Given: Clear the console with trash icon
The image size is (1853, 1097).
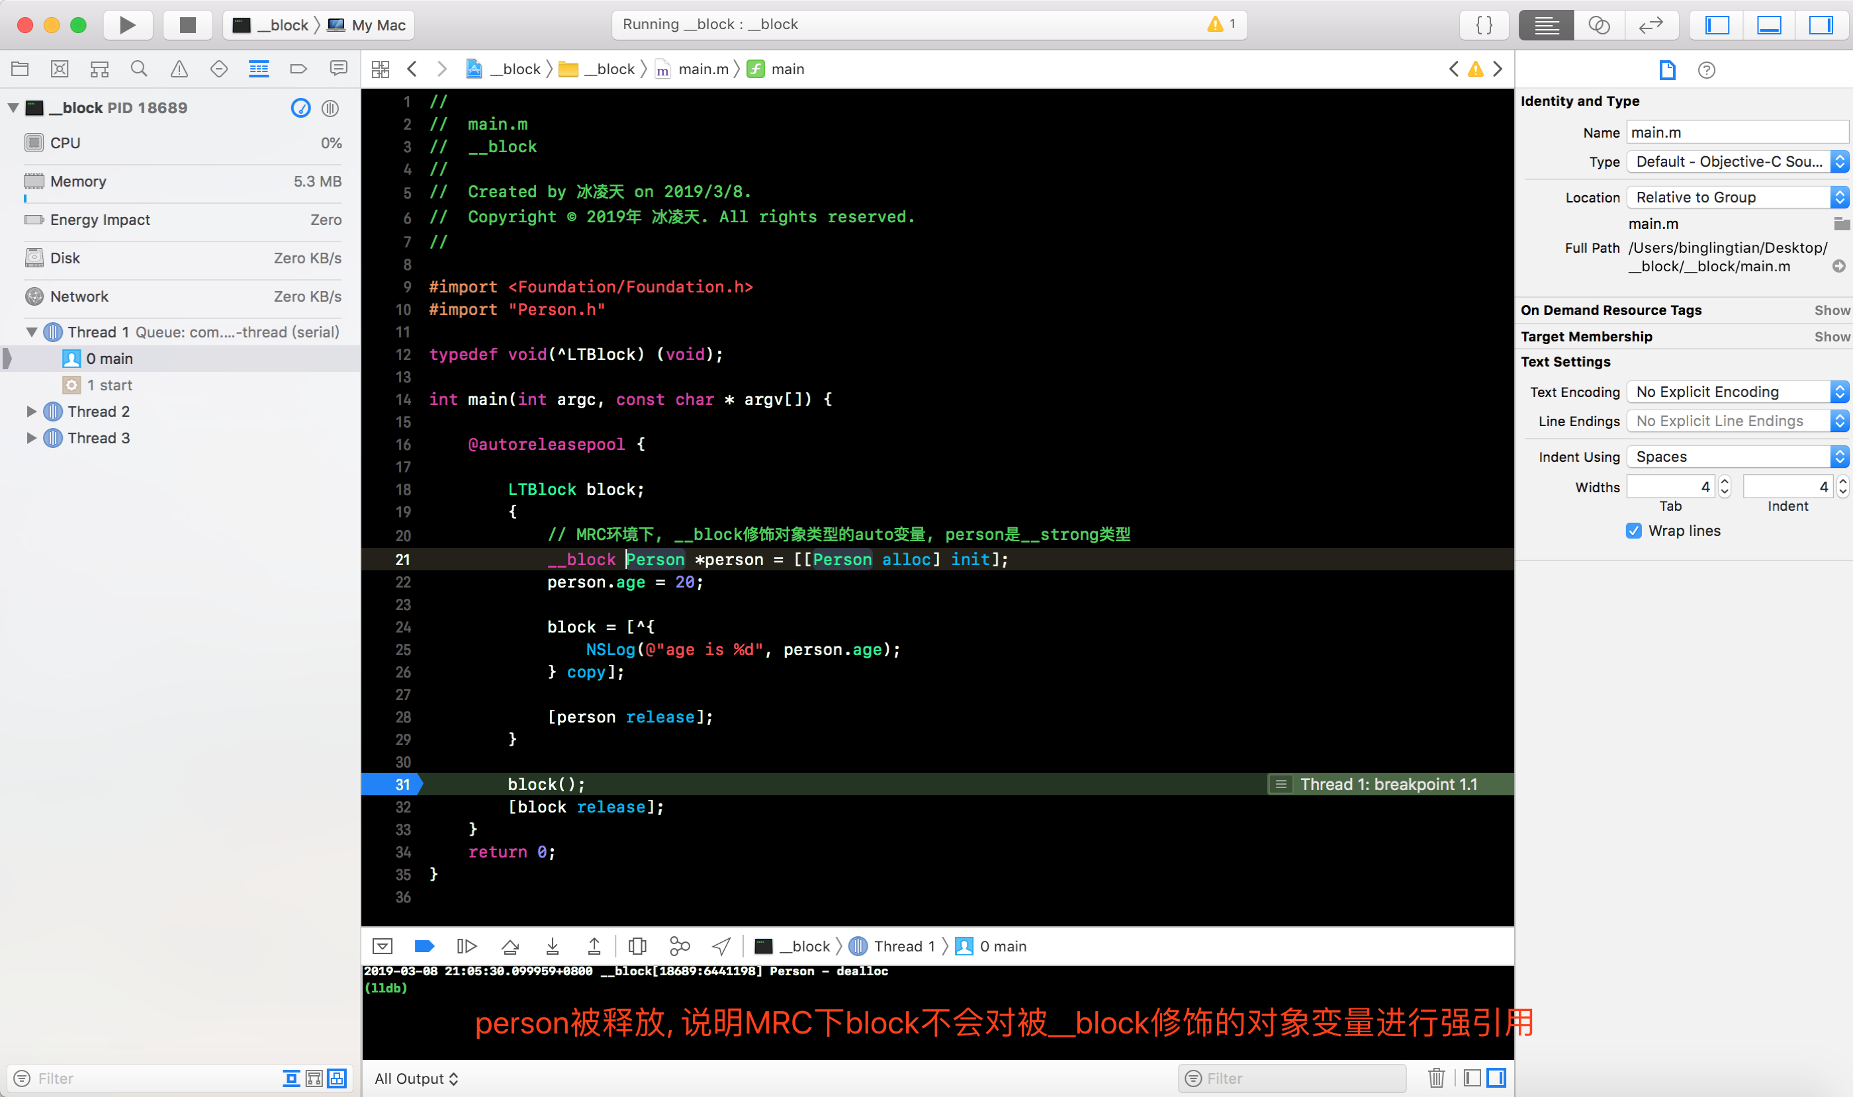Looking at the screenshot, I should [1437, 1078].
